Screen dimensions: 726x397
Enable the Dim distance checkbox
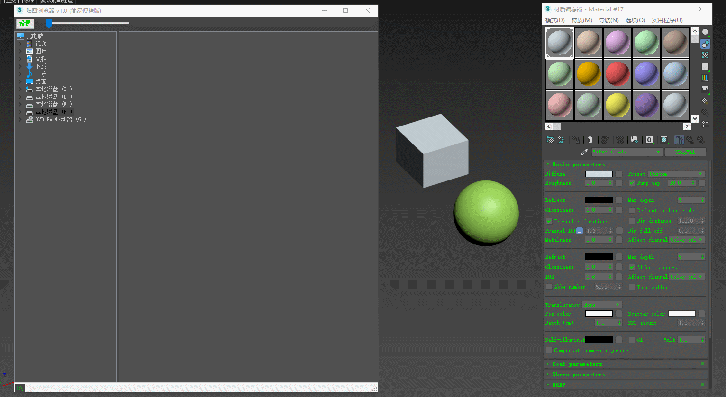[x=632, y=221]
